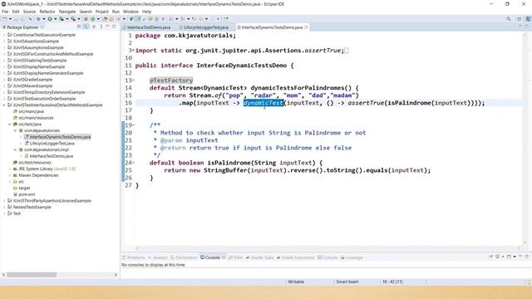Click the Open Console dropdown in Console view
The image size is (532, 299).
point(515,257)
